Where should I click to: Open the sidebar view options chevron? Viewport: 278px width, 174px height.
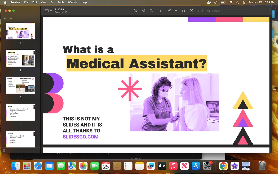pyautogui.click(x=51, y=11)
